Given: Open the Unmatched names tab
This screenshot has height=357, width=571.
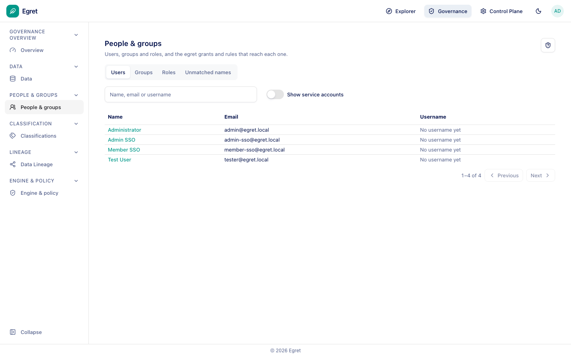Looking at the screenshot, I should pos(208,72).
